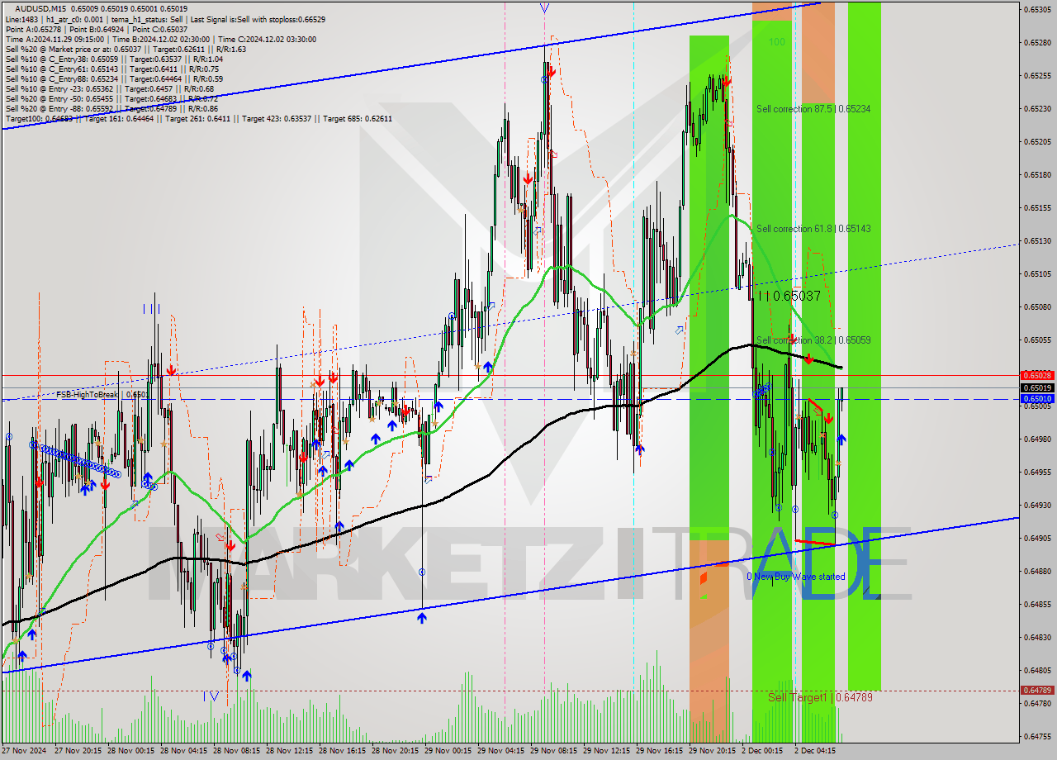Click the 0.65105 price axis value
The width and height of the screenshot is (1057, 760).
[1037, 273]
